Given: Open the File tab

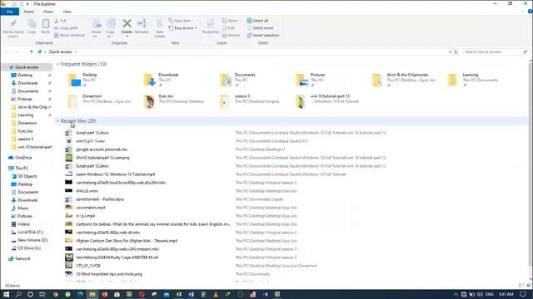Looking at the screenshot, I should (x=10, y=12).
